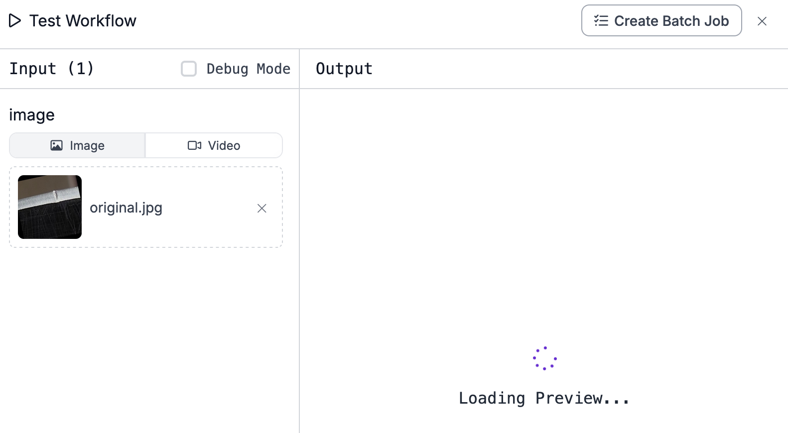Click the Loading Preview... text
Image resolution: width=788 pixels, height=433 pixels.
(544, 398)
